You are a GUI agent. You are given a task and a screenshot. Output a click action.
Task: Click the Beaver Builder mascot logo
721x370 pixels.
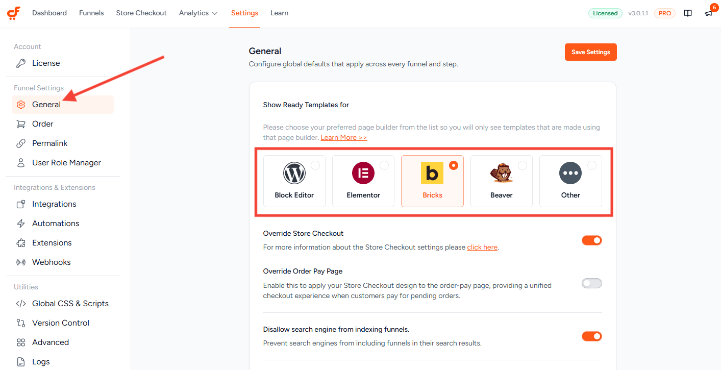coord(501,173)
